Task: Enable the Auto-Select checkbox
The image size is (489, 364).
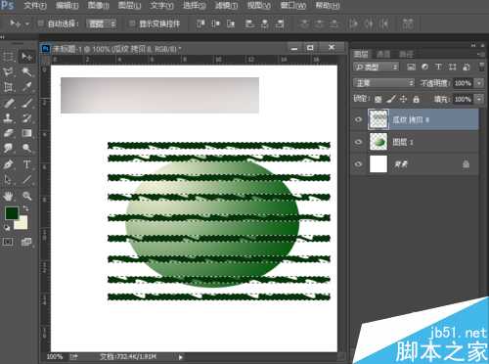Action: tap(41, 23)
